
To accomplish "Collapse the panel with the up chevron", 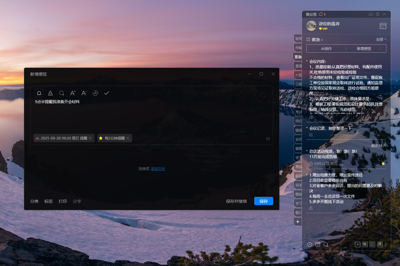I will [x=384, y=14].
